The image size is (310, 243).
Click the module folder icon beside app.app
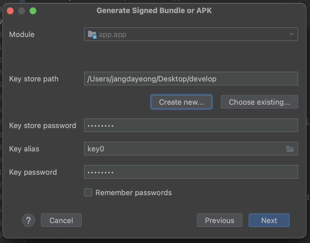click(92, 34)
